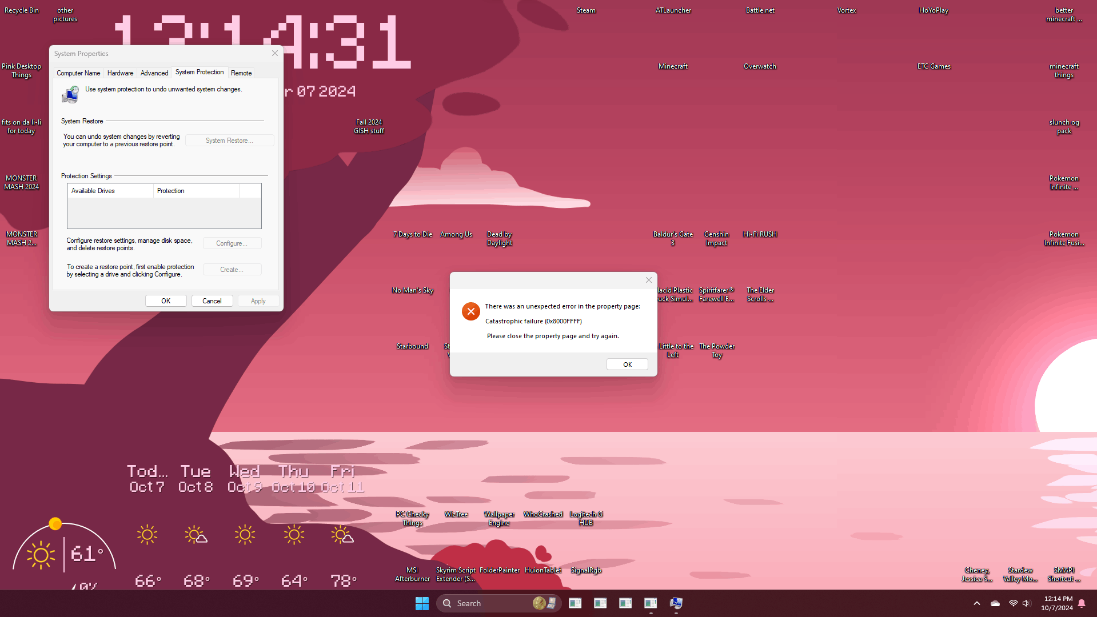Select the Fall 2024 GISH stuff icon
This screenshot has width=1097, height=617.
click(x=369, y=127)
